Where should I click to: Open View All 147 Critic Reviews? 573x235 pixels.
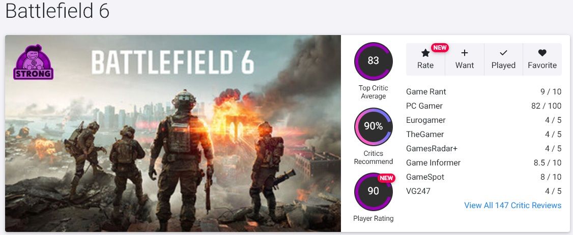pyautogui.click(x=512, y=206)
